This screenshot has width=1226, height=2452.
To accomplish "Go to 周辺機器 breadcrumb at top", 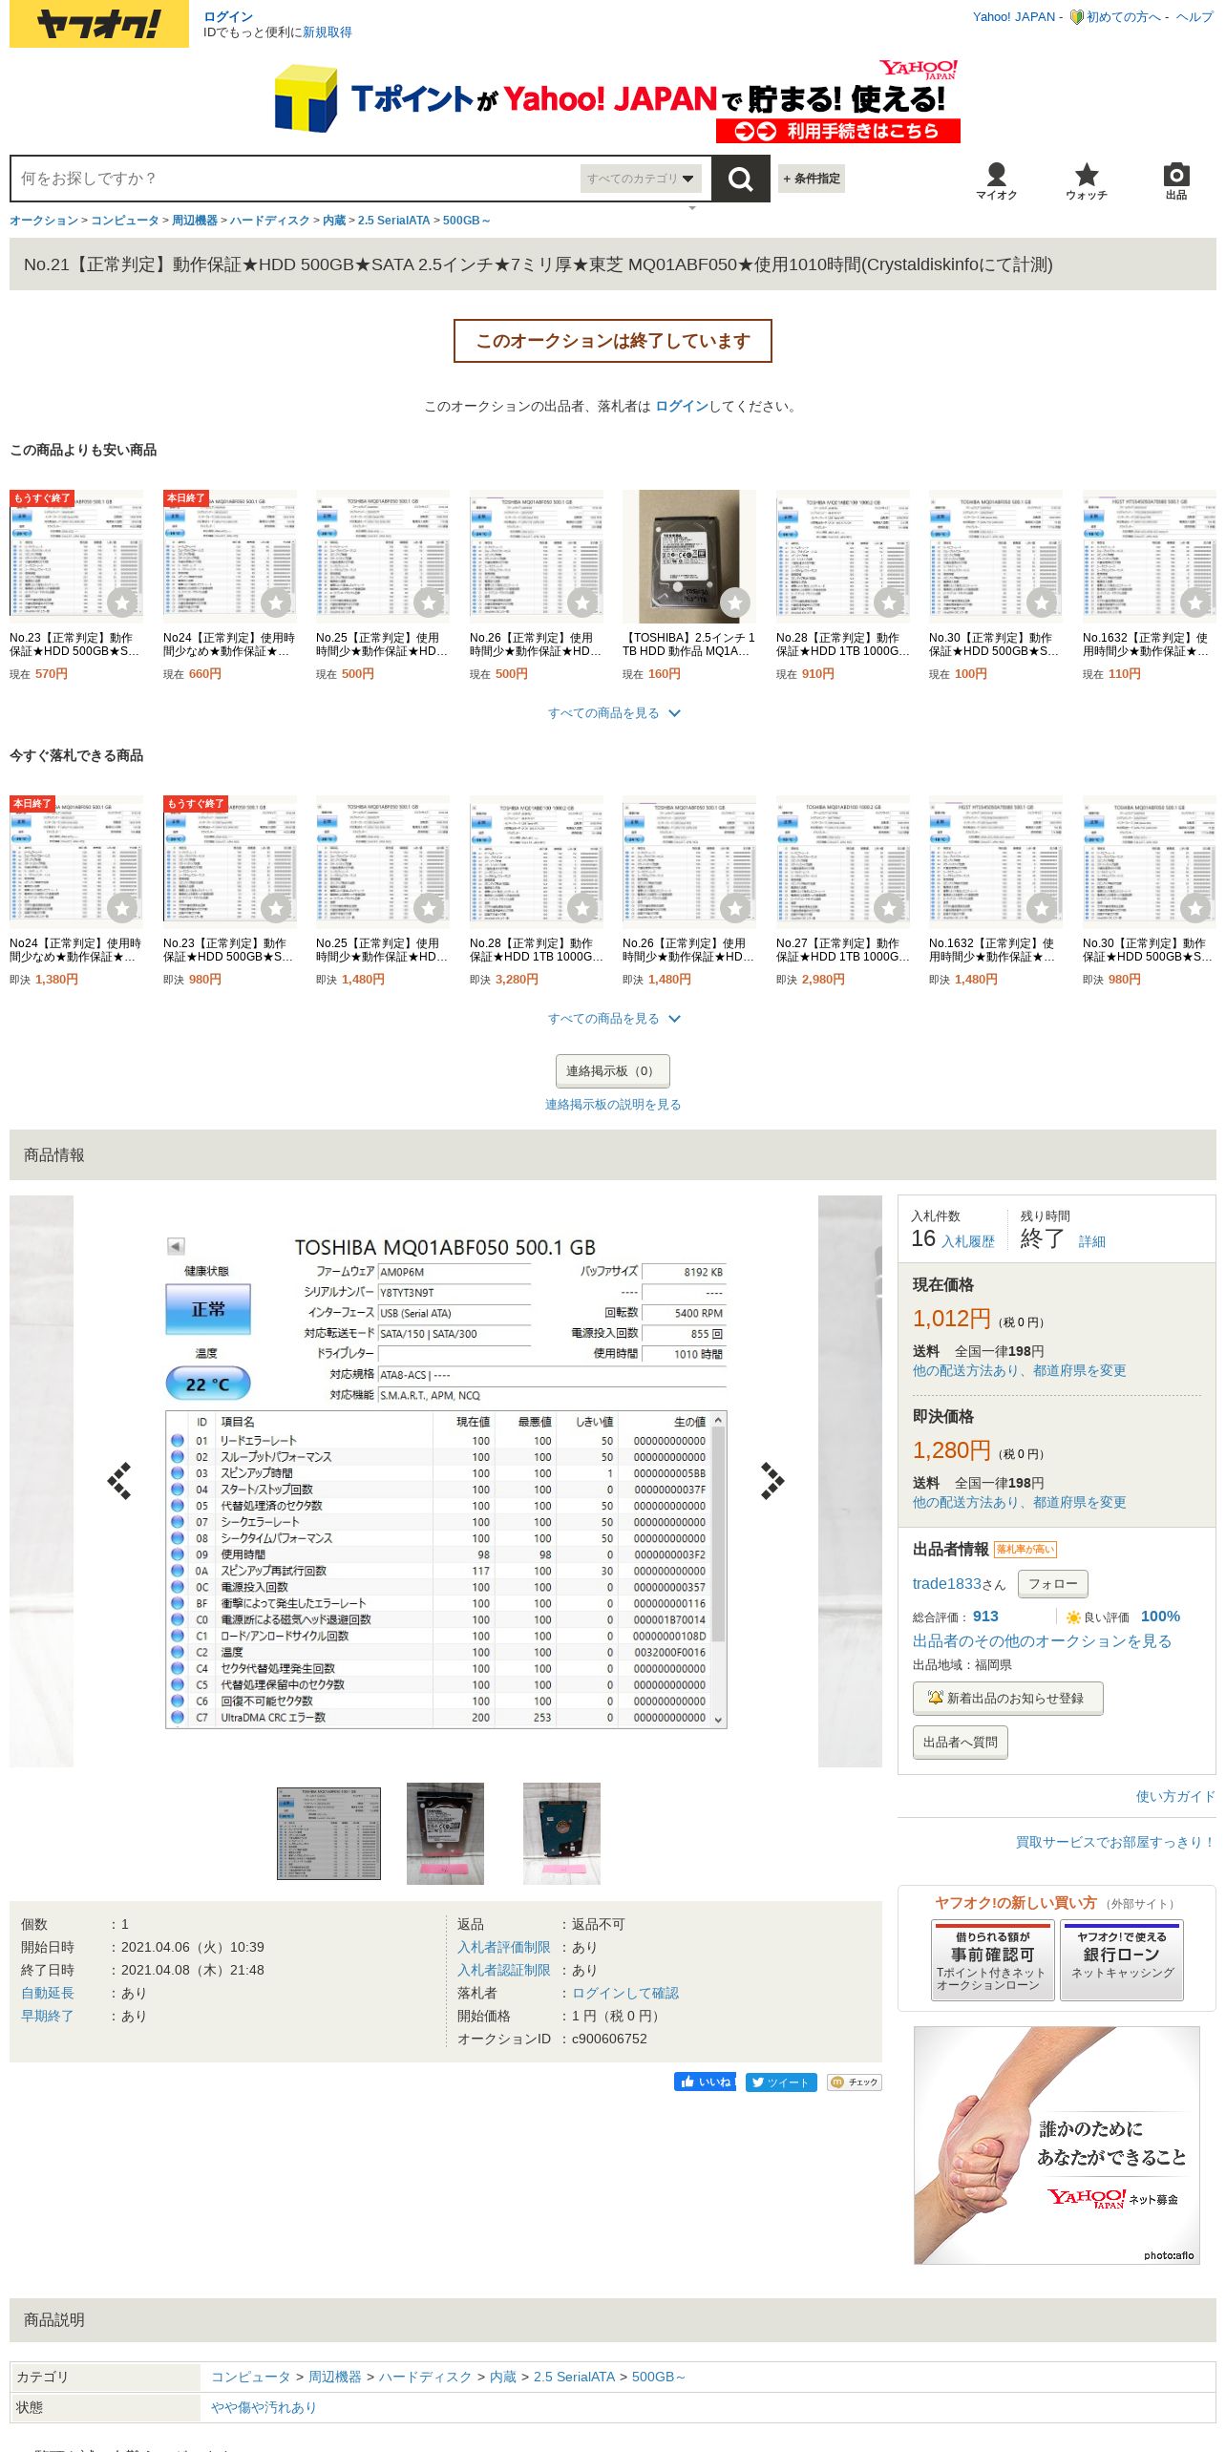I will [195, 221].
